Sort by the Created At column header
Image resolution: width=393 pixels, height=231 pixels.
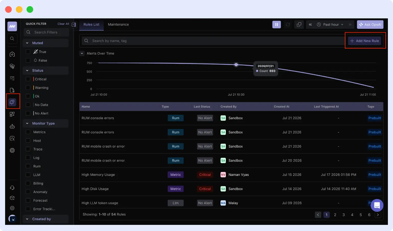pyautogui.click(x=282, y=107)
